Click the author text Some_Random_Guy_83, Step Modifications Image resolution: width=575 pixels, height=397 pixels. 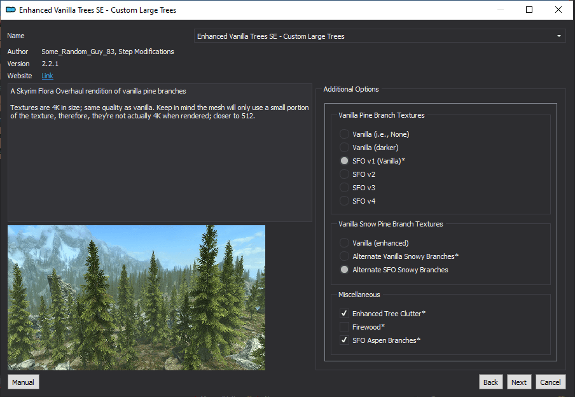[x=108, y=52]
